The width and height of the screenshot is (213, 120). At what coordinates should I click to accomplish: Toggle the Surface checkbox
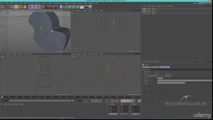[149, 74]
